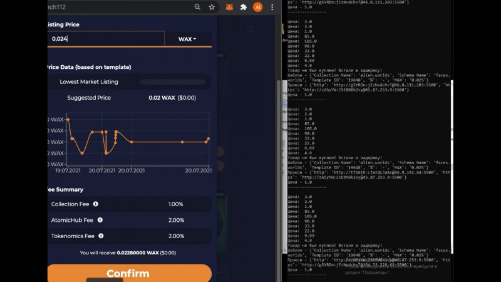
Task: Click the 'Price Data (based on template)' heading
Action: click(89, 67)
